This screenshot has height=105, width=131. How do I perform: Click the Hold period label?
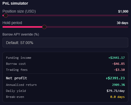[12, 23]
